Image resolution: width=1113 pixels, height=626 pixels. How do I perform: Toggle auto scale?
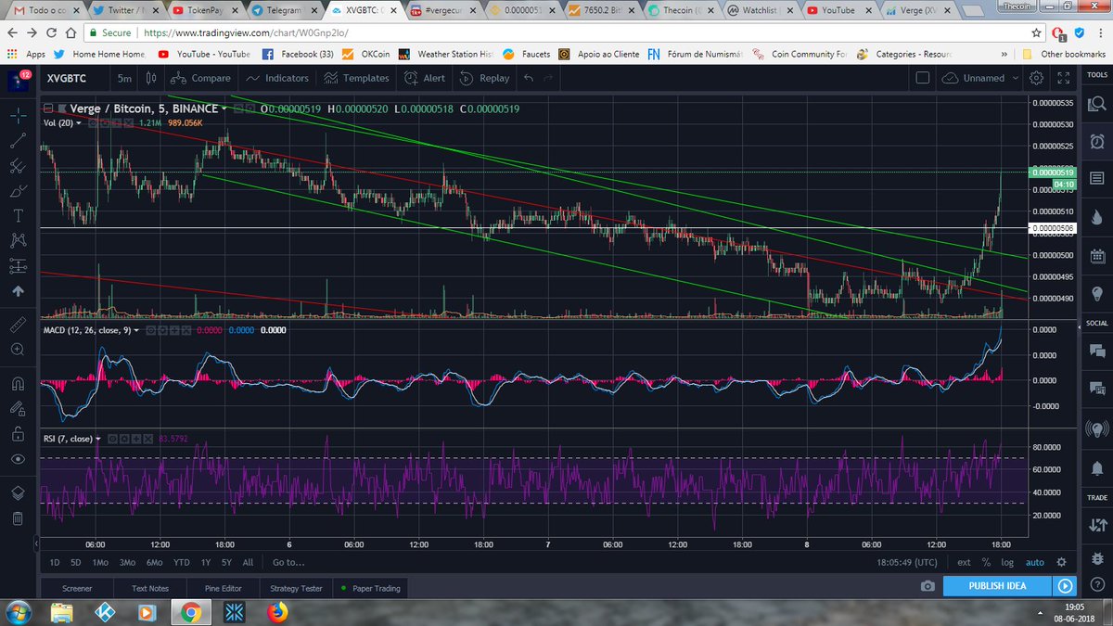1034,562
